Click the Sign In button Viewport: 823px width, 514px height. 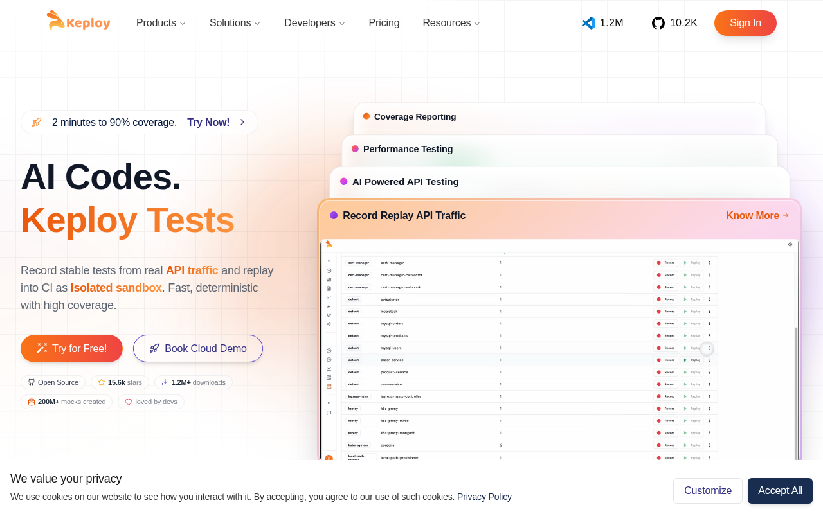tap(745, 23)
